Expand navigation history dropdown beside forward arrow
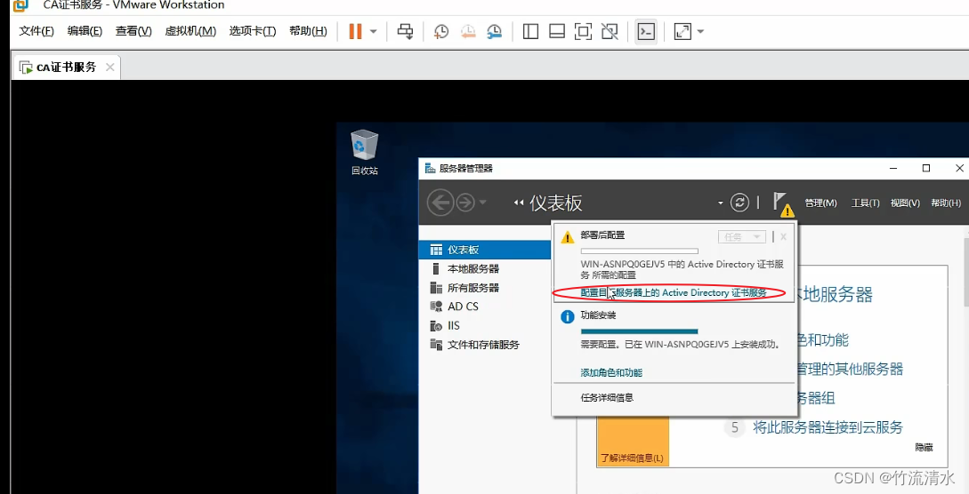The width and height of the screenshot is (969, 494). (482, 203)
